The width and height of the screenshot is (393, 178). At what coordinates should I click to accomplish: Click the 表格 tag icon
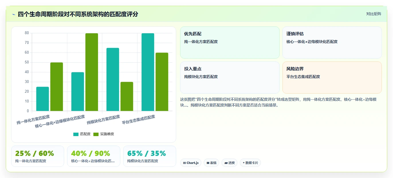pyautogui.click(x=208, y=163)
